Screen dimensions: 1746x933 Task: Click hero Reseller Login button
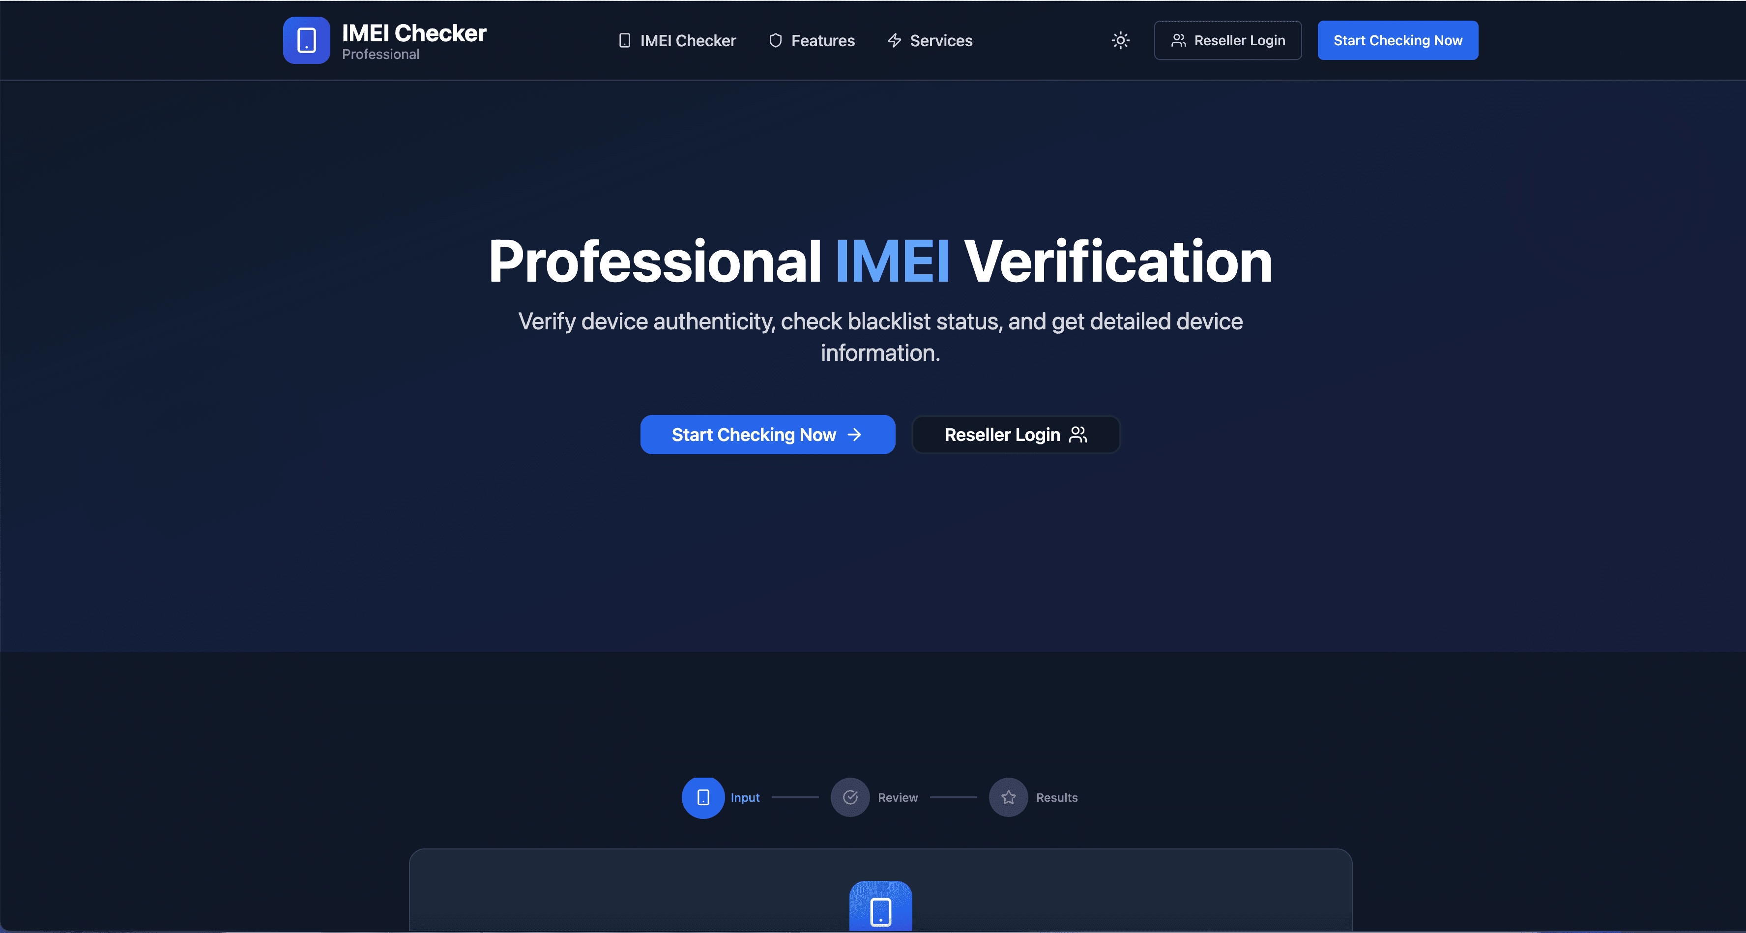click(x=1016, y=435)
